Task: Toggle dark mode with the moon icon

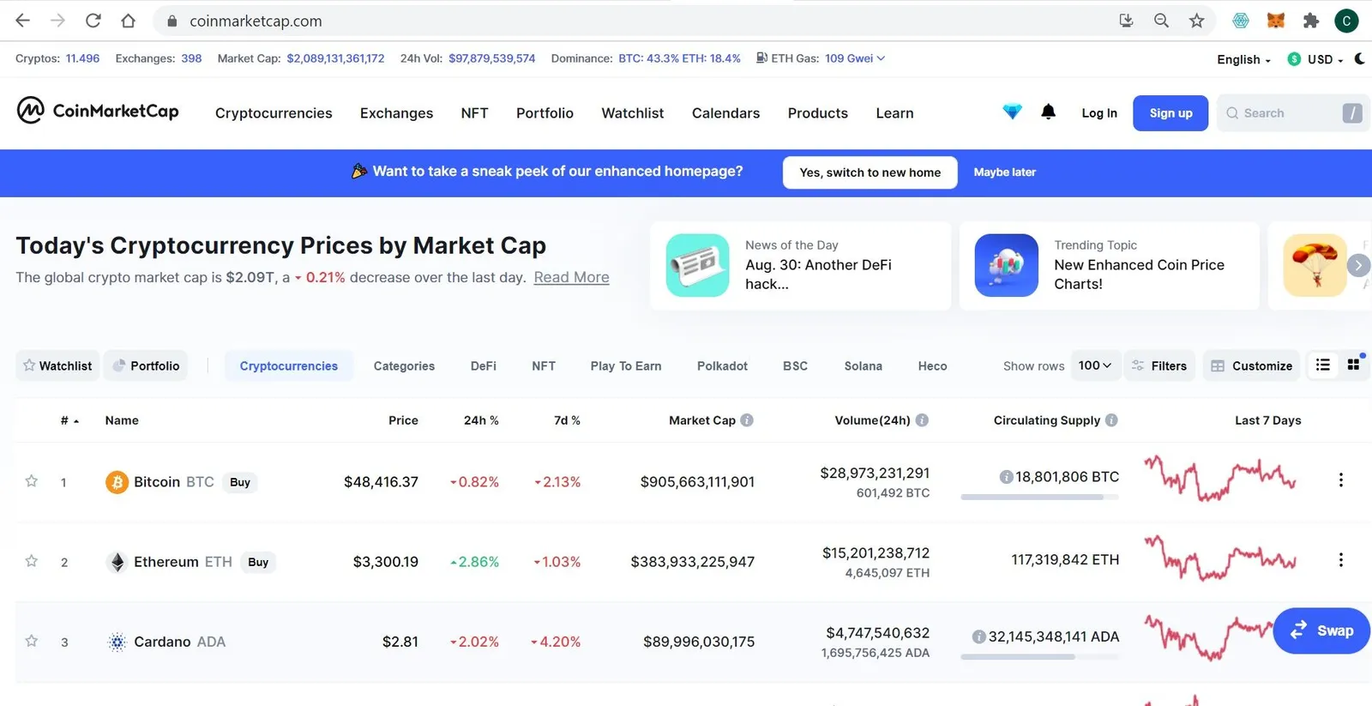Action: click(1359, 58)
